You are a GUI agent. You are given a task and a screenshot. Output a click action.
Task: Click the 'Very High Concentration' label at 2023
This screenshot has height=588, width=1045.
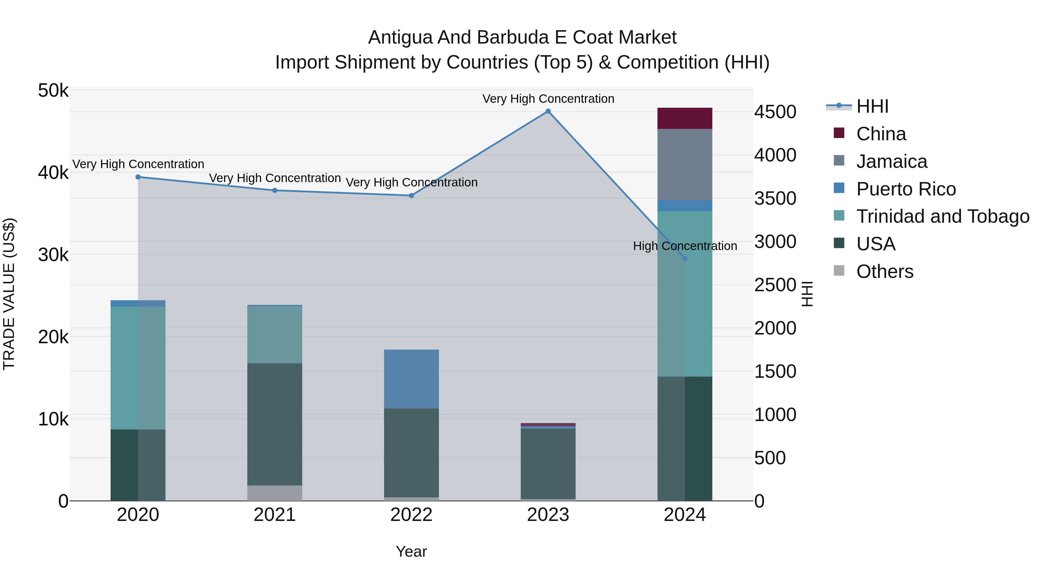(x=548, y=99)
